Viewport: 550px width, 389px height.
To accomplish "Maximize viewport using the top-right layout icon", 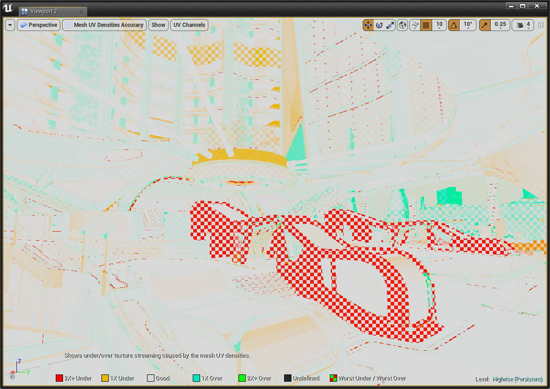I will click(541, 25).
